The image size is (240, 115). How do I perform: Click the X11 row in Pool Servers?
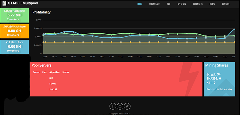(x=51, y=78)
